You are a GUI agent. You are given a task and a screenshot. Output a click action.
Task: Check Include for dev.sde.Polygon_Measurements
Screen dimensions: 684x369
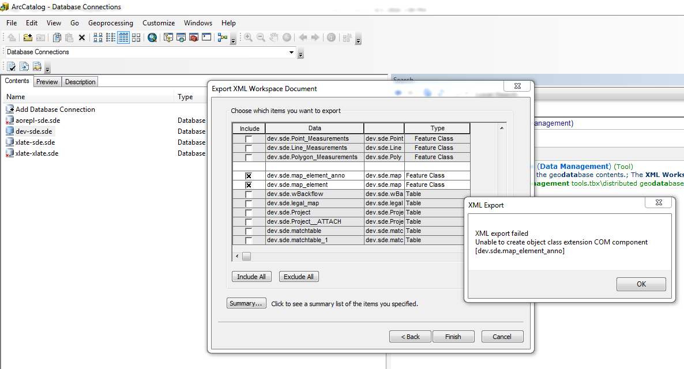click(249, 157)
